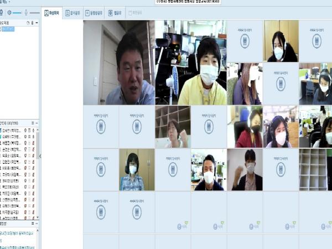This screenshot has height=249, width=332.
Task: Select the top attendee name in participant list
Action: point(12,130)
